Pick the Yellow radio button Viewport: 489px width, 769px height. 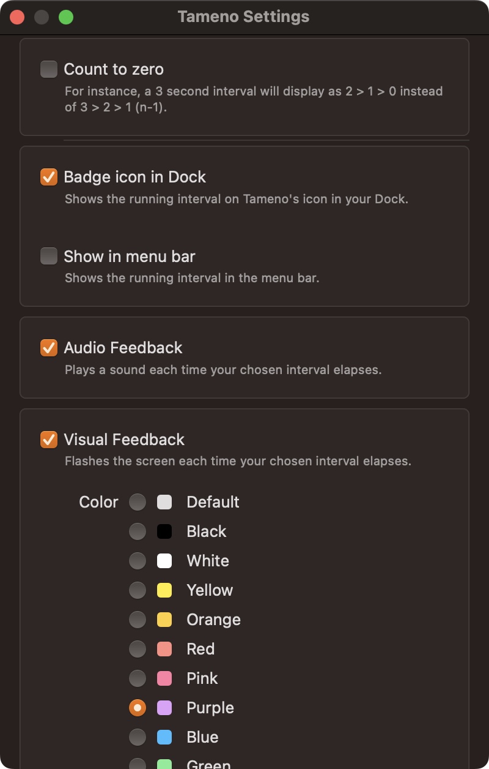tap(138, 590)
